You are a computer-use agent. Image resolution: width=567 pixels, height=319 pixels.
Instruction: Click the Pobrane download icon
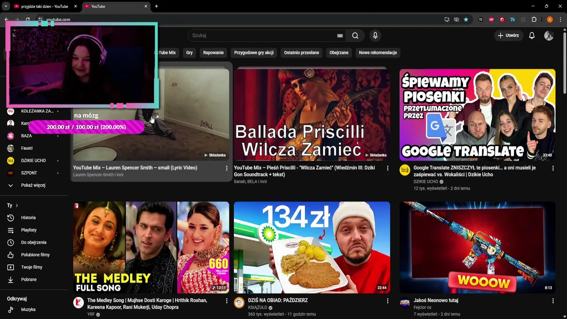tap(11, 280)
